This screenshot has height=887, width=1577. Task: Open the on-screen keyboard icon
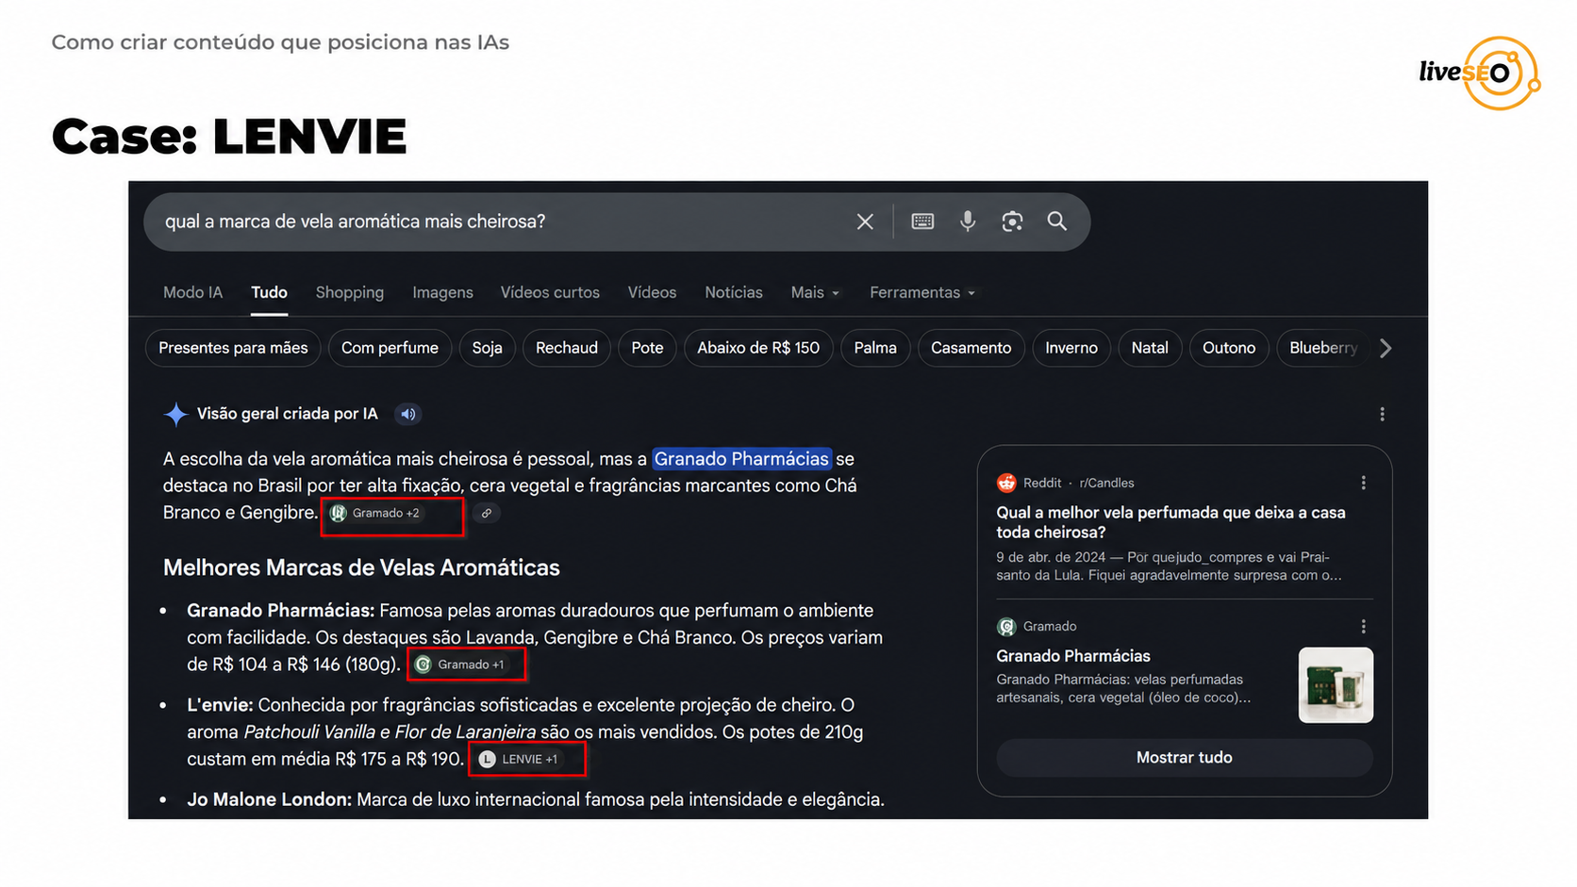coord(922,222)
